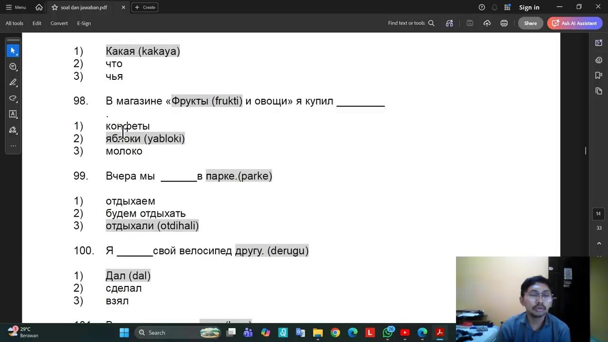Screen dimensions: 608x342
Task: Choose the add comment tool
Action: point(13,66)
